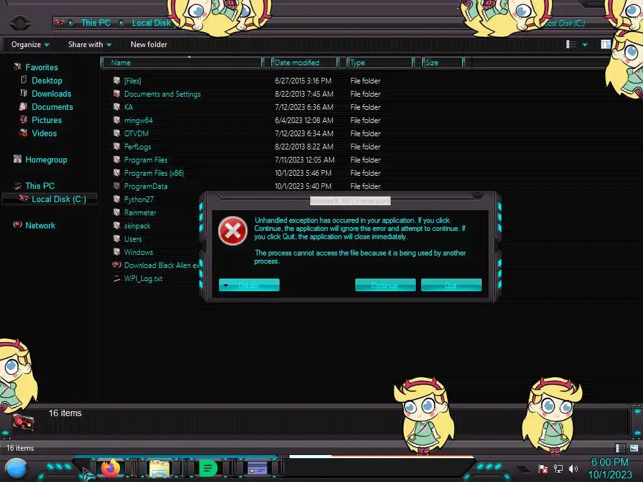This screenshot has width=643, height=482.
Task: Click the Change your view icon
Action: (x=571, y=45)
